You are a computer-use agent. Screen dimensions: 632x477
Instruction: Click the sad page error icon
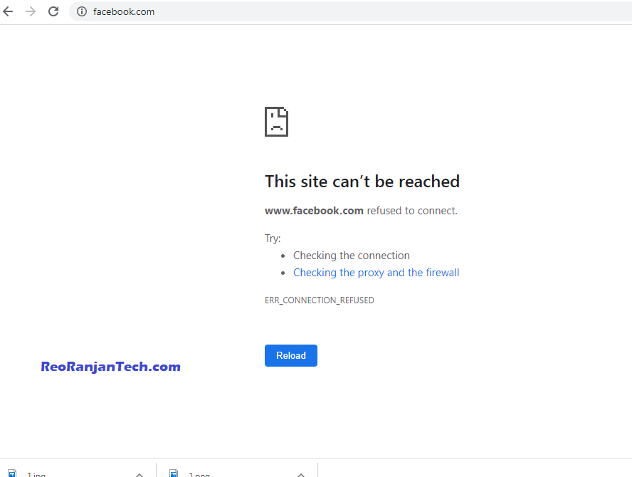[276, 122]
